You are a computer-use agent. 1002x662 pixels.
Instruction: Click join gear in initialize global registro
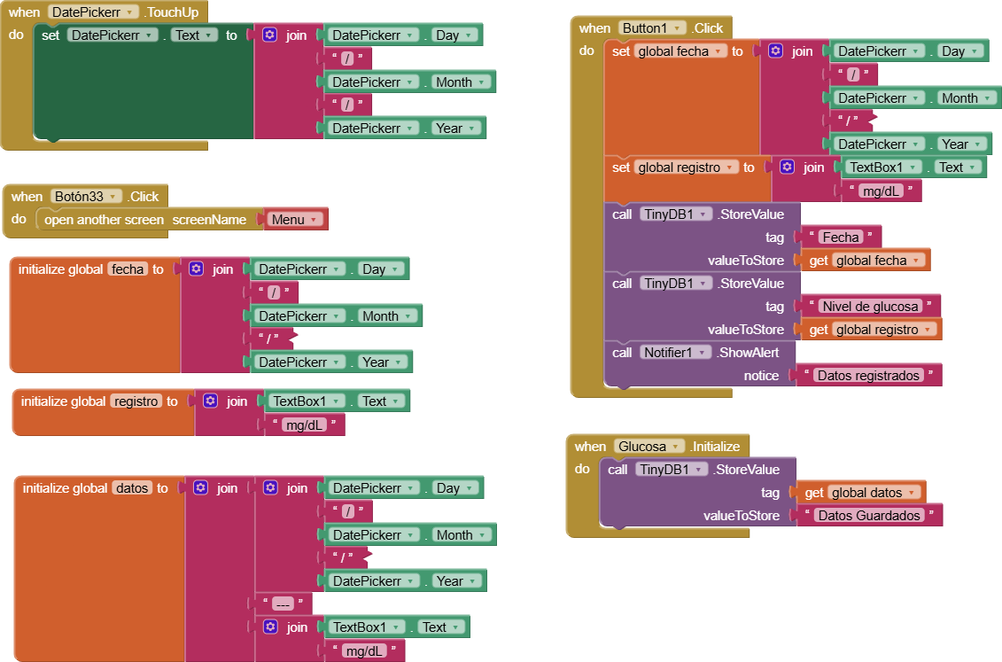210,401
